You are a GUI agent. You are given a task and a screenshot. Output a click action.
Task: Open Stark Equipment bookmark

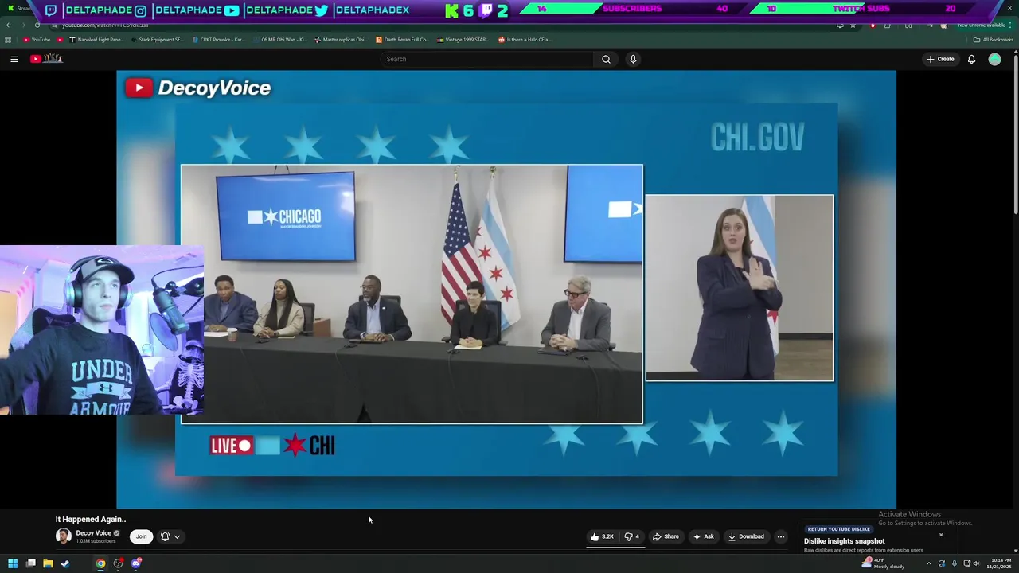click(x=157, y=39)
